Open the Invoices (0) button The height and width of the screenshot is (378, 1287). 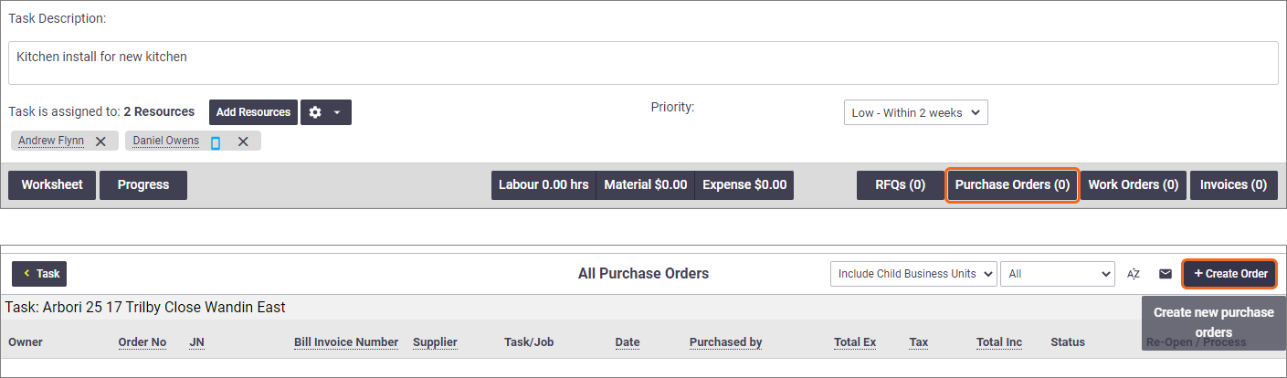click(x=1233, y=184)
